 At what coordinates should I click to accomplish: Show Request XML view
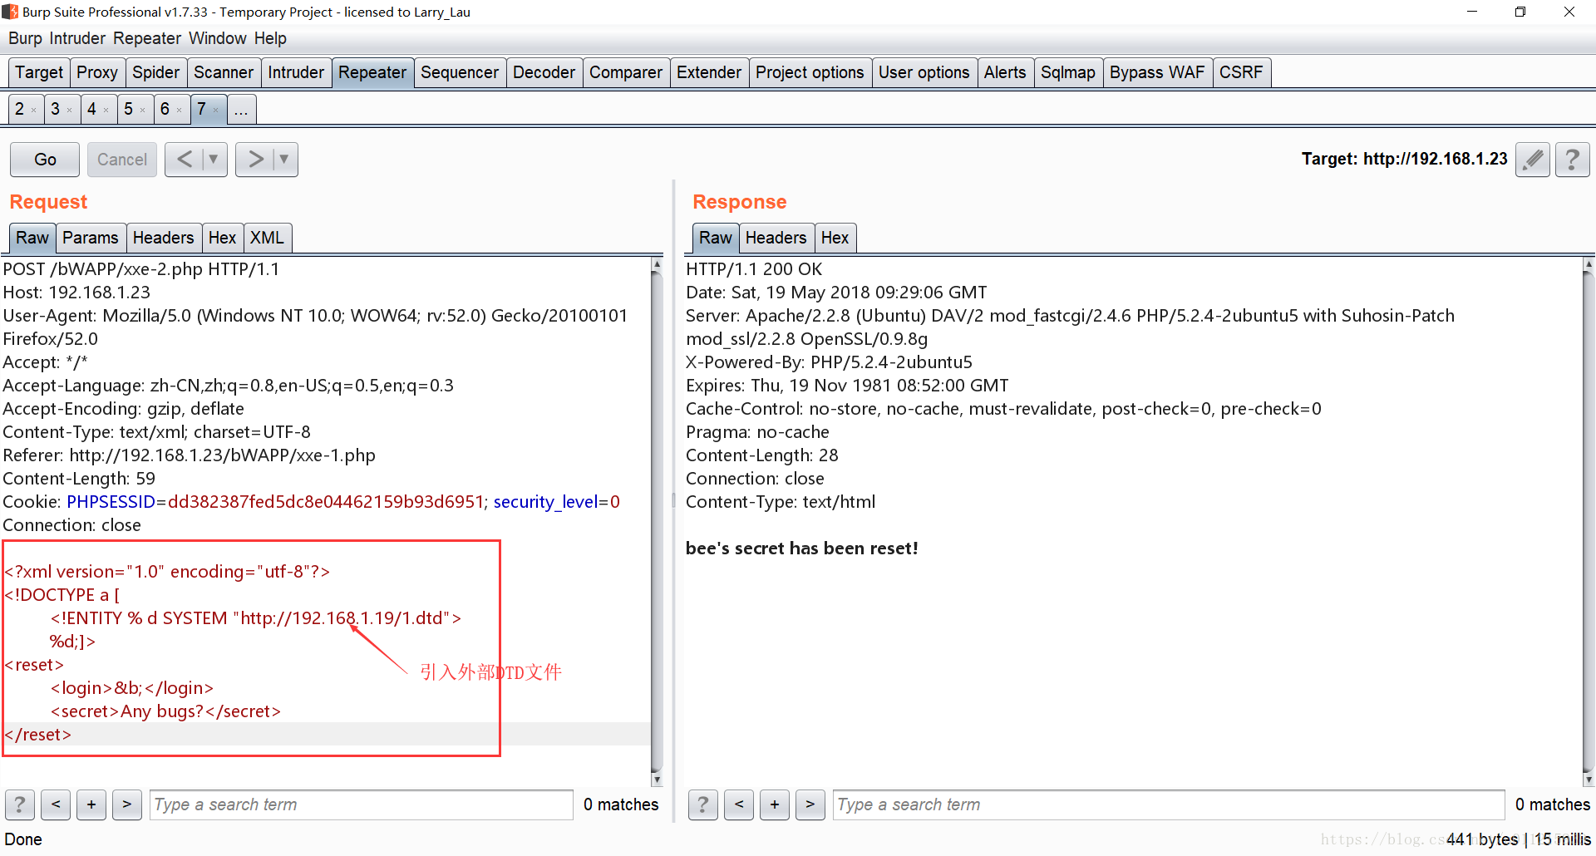[267, 238]
